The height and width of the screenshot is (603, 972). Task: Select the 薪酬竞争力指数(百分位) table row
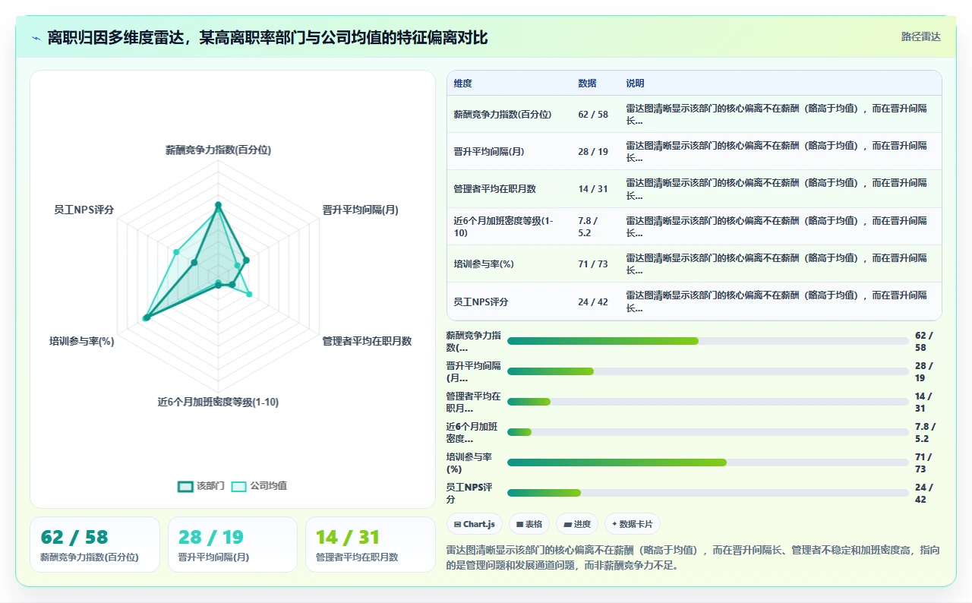694,114
